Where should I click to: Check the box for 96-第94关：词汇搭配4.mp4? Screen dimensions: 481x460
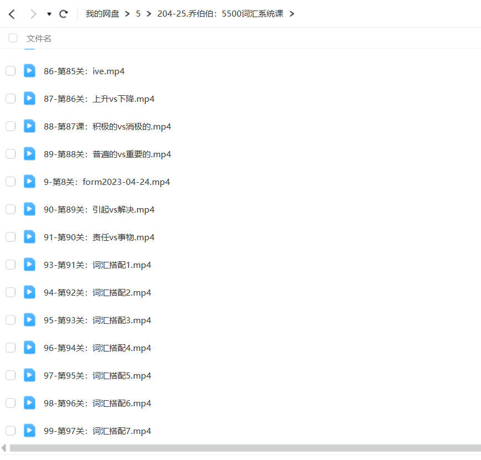(x=11, y=348)
